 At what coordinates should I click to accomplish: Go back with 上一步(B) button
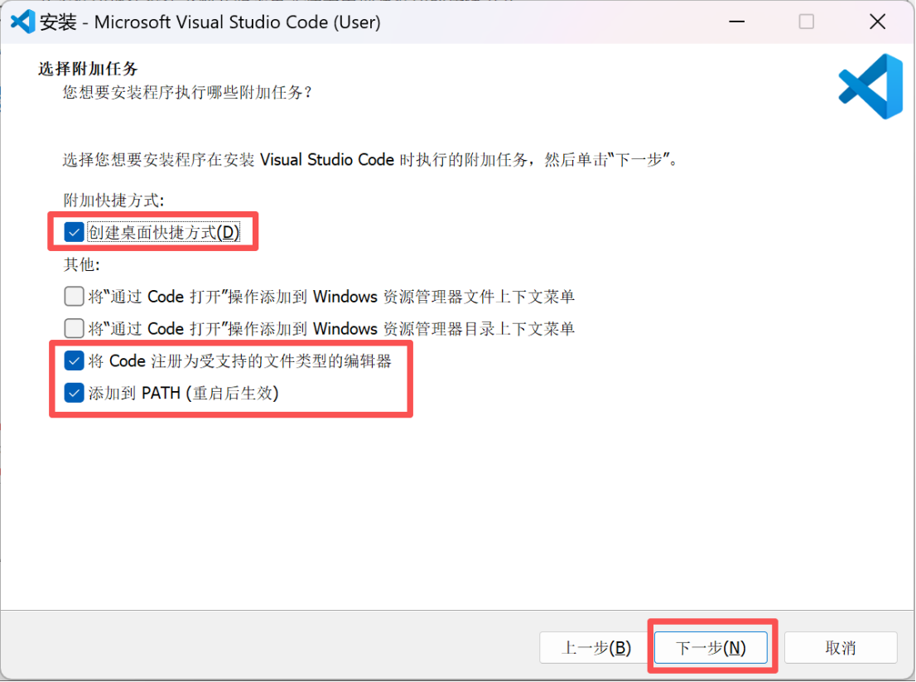595,647
